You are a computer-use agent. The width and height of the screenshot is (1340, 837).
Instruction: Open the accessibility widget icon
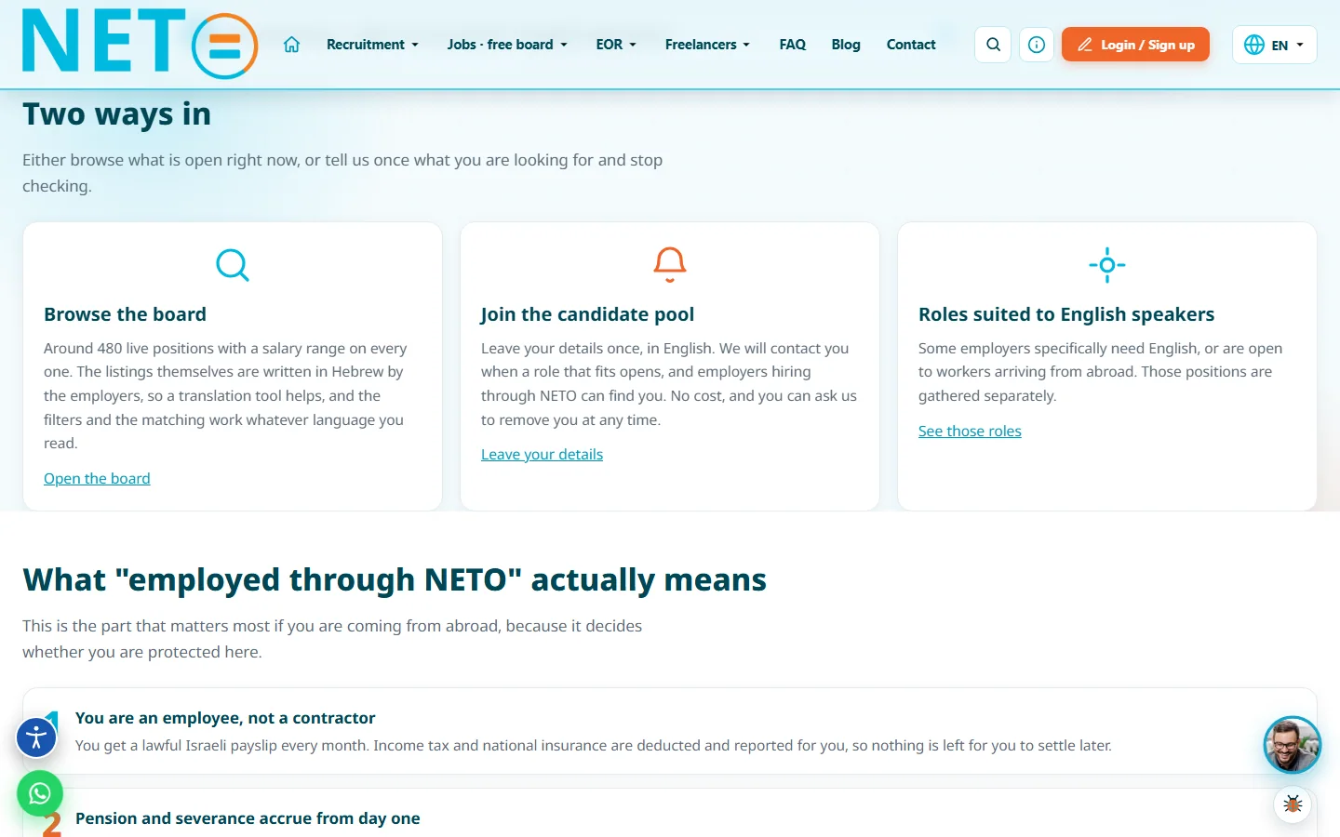tap(36, 738)
